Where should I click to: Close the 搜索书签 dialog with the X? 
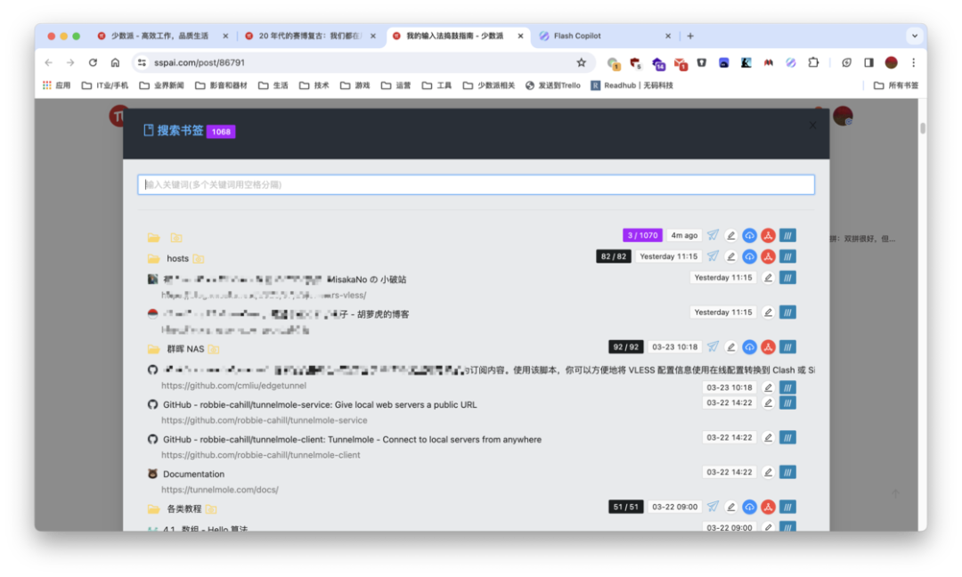coord(812,125)
